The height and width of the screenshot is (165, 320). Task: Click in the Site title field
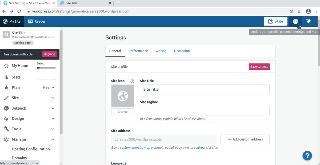click(205, 89)
